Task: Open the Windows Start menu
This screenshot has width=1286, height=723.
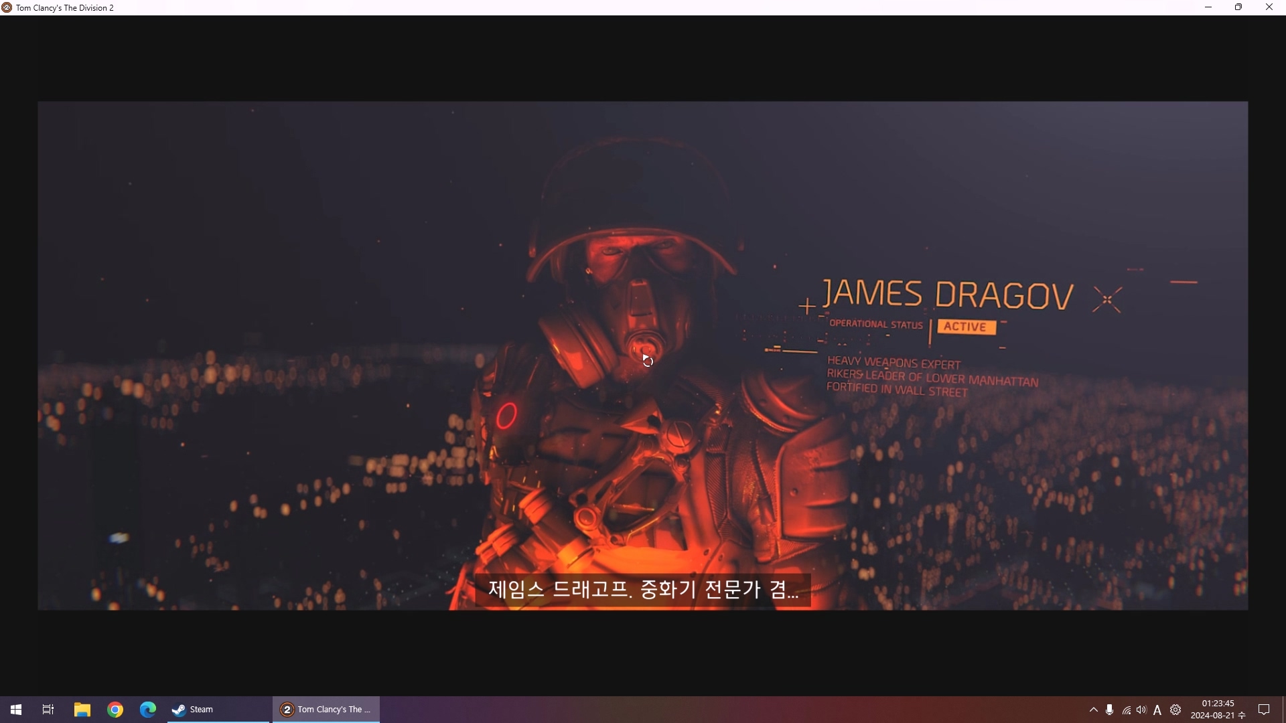Action: coord(16,710)
